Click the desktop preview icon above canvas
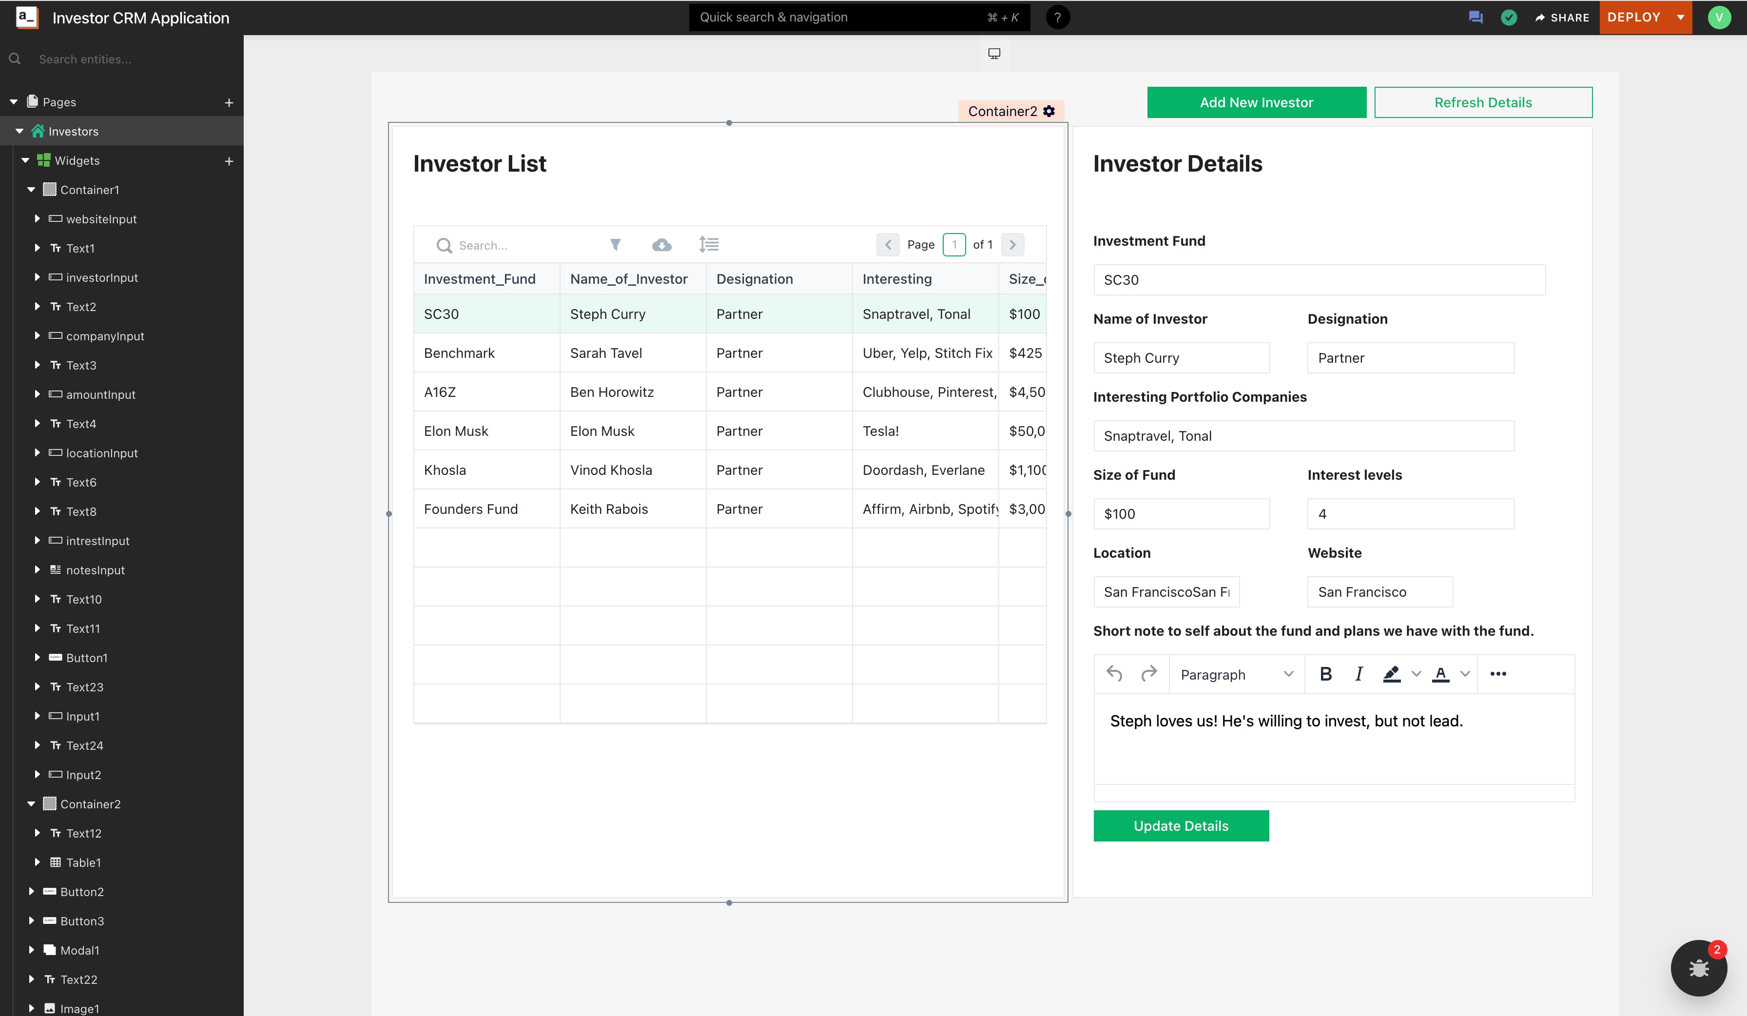 (994, 54)
